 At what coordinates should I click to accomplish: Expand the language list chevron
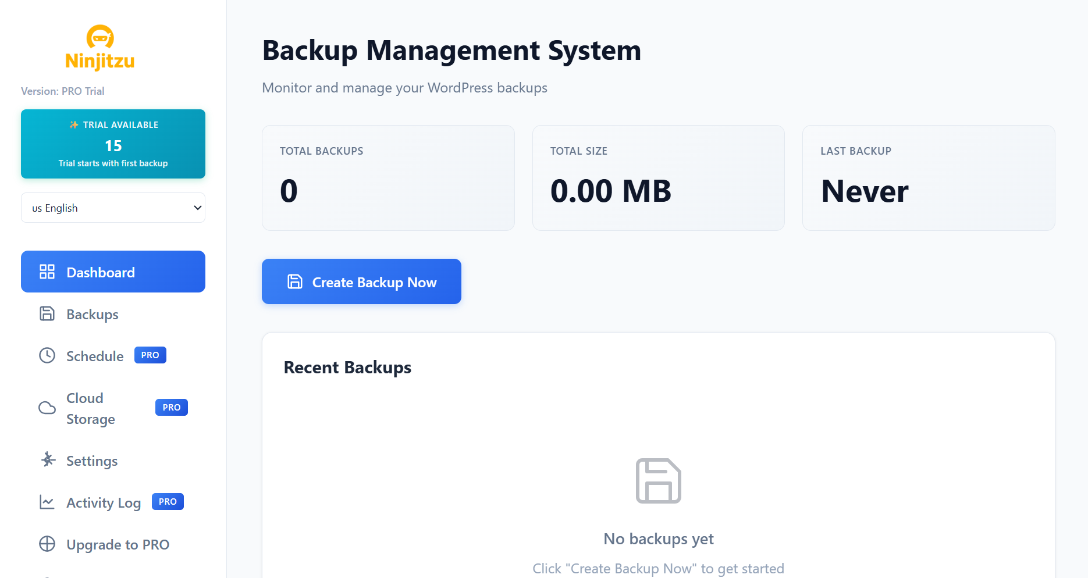[197, 208]
